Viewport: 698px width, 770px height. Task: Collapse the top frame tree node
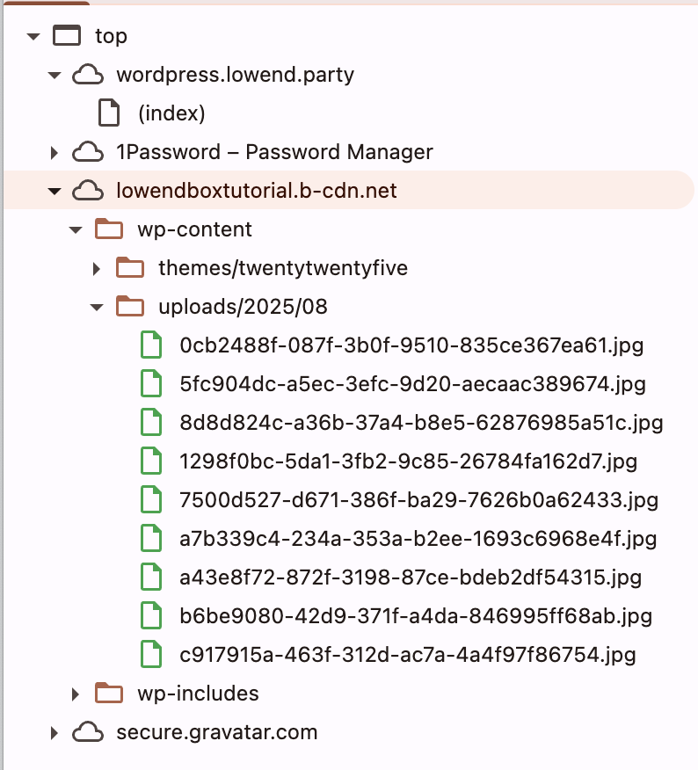coord(33,36)
